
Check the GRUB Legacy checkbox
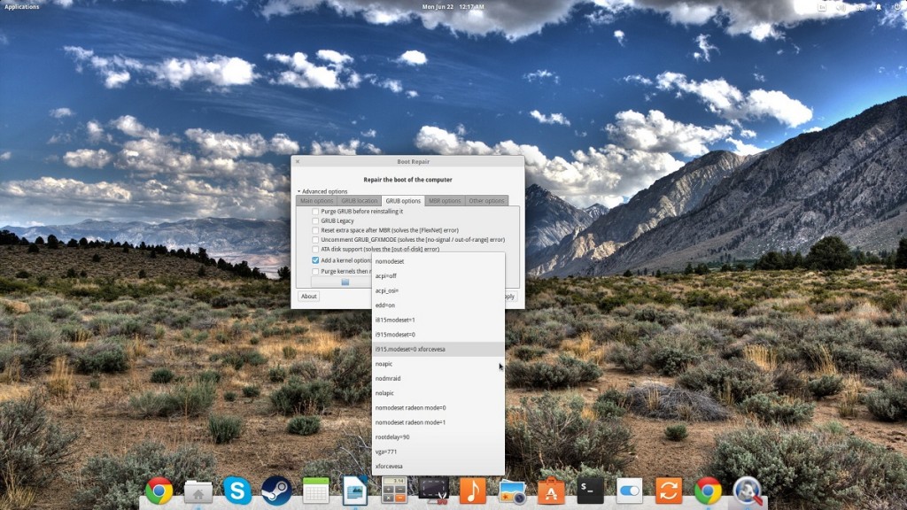(x=315, y=220)
